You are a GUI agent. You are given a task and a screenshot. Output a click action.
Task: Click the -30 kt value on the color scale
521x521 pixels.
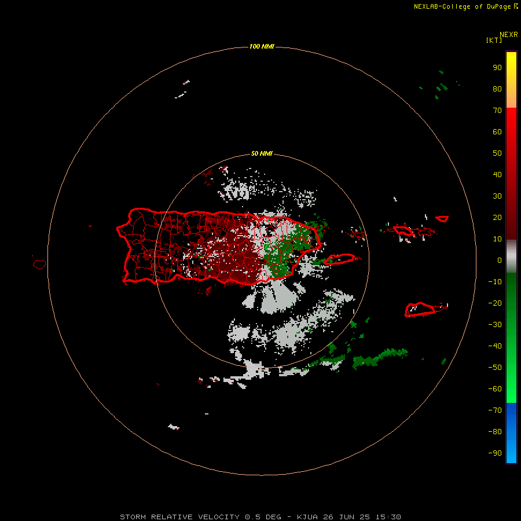(495, 325)
